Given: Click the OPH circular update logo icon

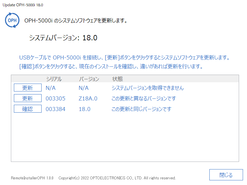Looking at the screenshot, I should (x=12, y=20).
